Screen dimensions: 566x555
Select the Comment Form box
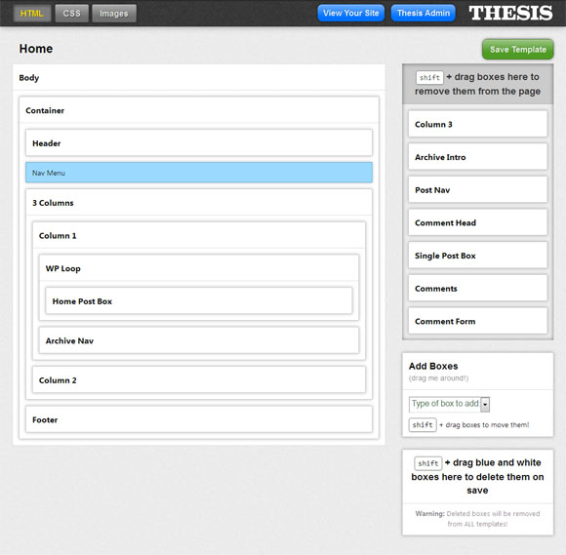point(477,321)
